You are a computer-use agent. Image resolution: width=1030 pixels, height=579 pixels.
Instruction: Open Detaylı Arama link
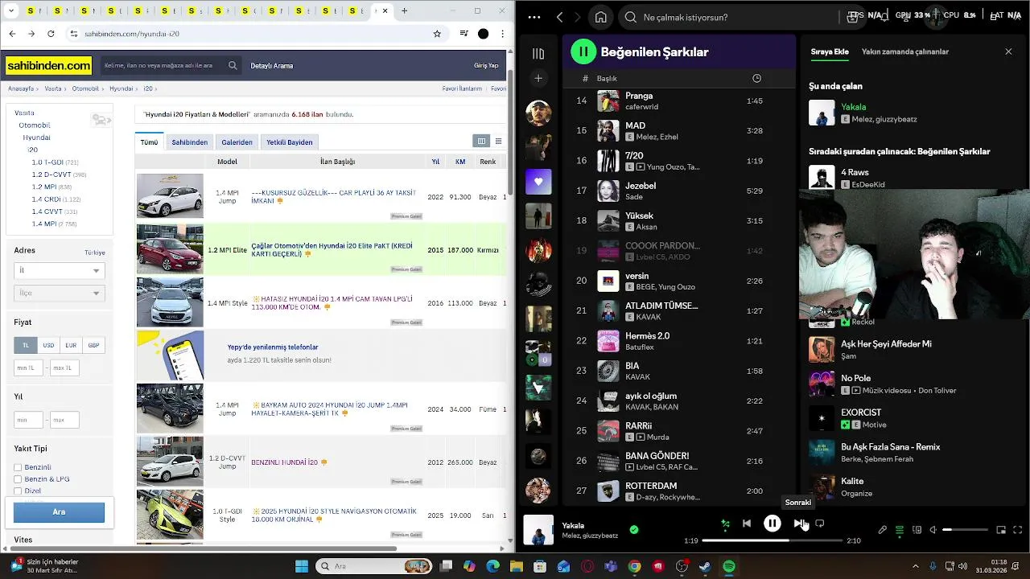pos(272,66)
